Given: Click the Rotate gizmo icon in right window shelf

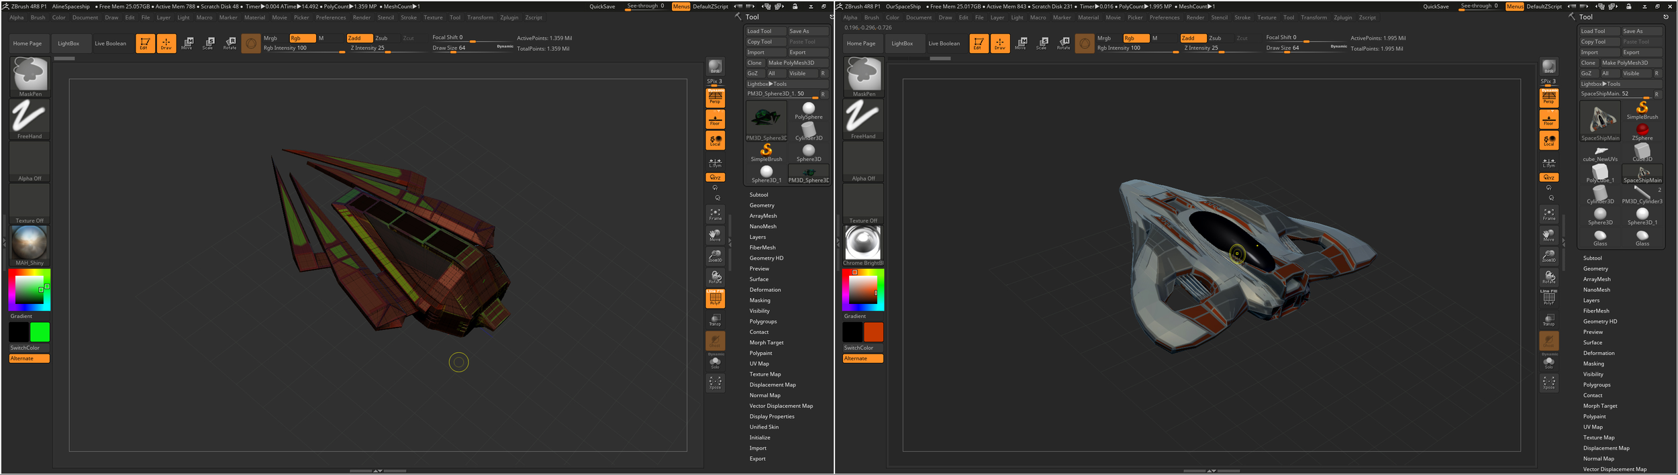Looking at the screenshot, I should (x=1063, y=44).
